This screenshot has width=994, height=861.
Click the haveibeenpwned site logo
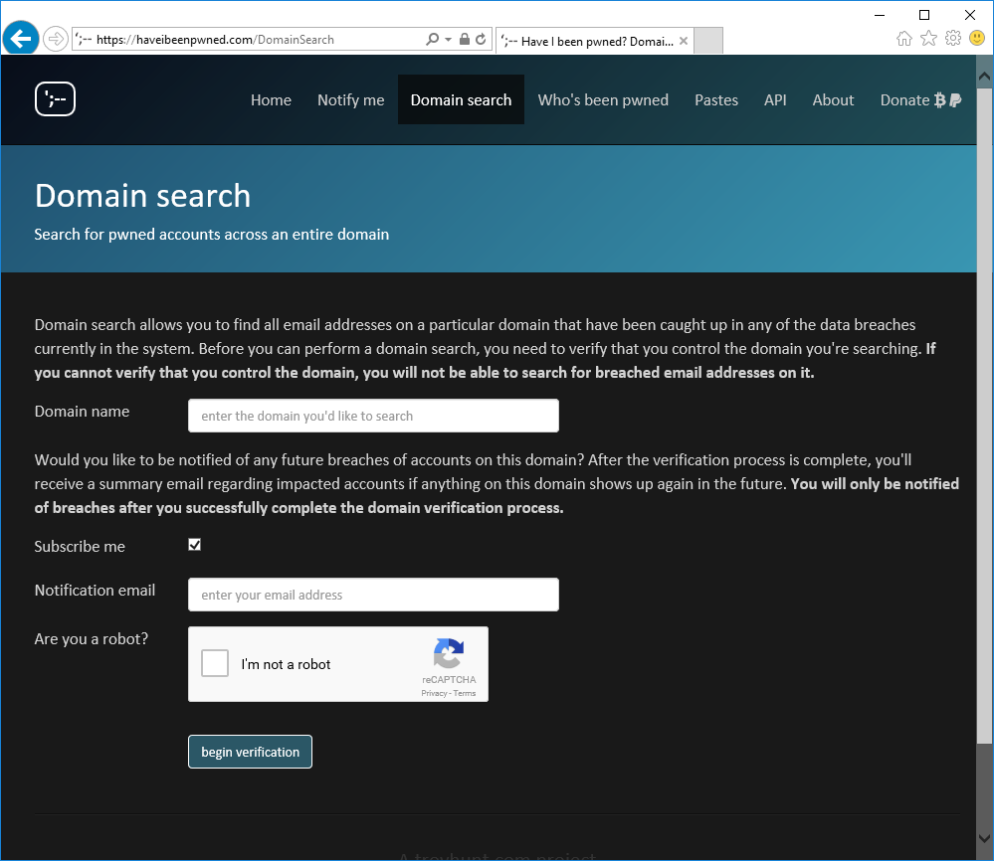tap(55, 98)
